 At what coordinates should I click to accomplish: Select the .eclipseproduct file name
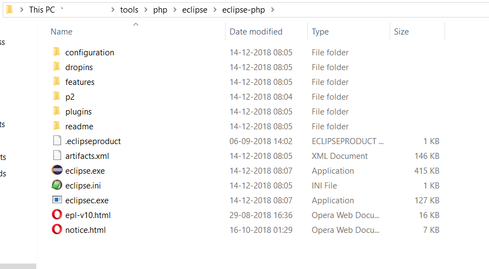coord(93,141)
